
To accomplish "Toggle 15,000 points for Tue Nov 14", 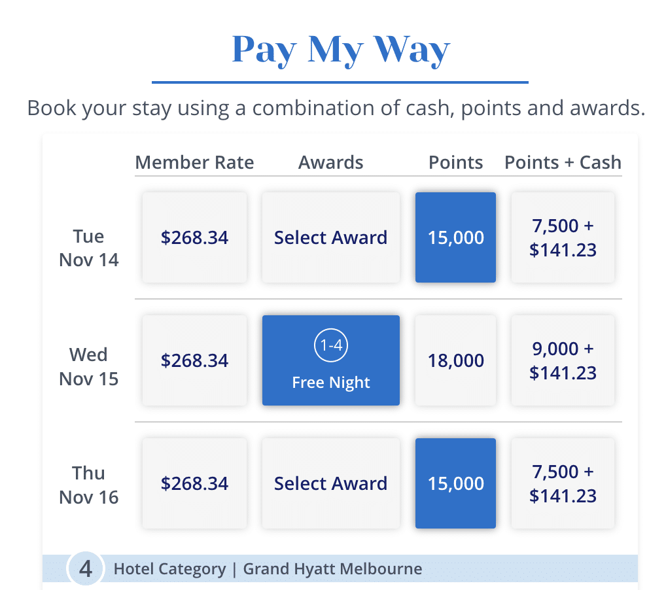I will (x=455, y=237).
